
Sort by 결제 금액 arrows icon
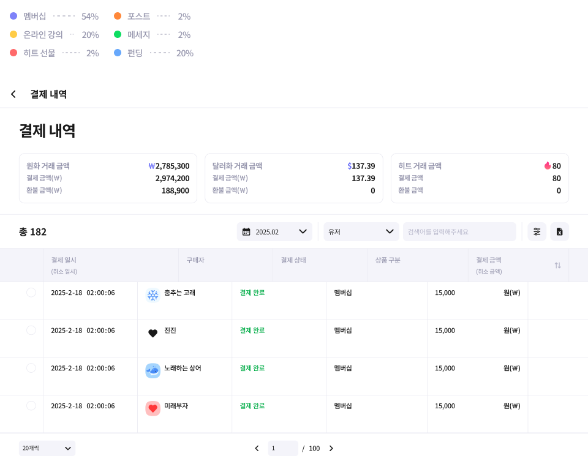pyautogui.click(x=557, y=265)
